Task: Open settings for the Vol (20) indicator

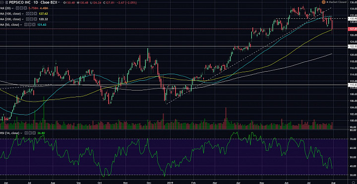Action: click(21, 8)
